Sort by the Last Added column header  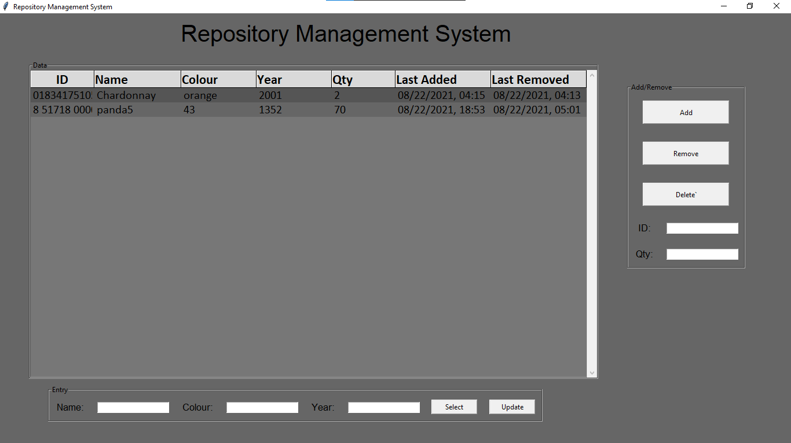click(441, 79)
